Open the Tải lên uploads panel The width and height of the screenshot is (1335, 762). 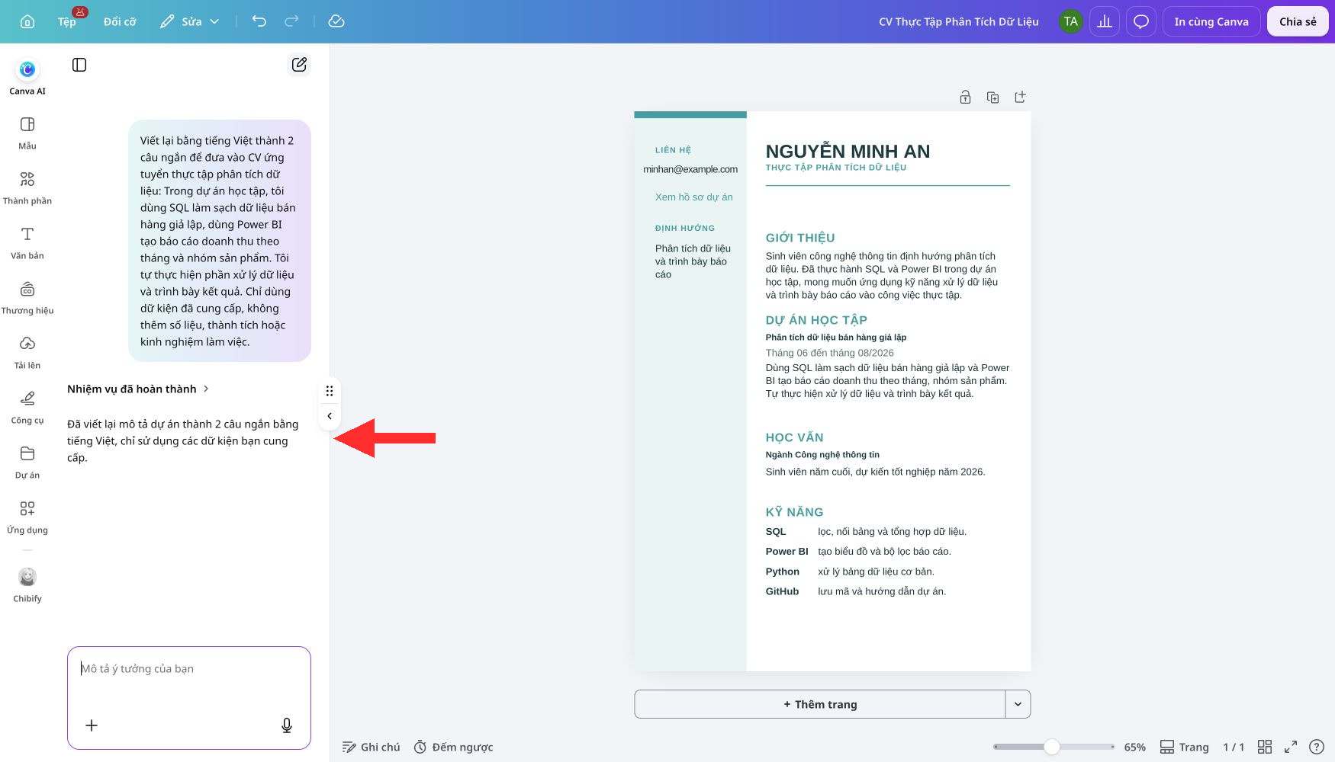coord(27,352)
